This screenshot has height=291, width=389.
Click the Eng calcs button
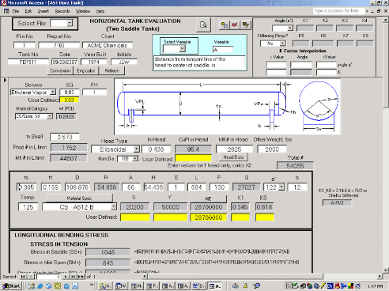coord(86,70)
